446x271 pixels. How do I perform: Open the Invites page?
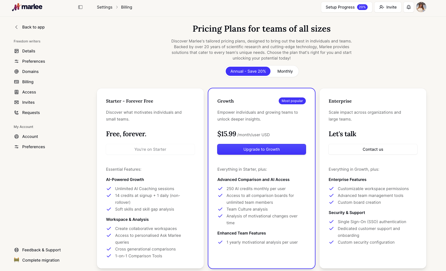tap(28, 102)
